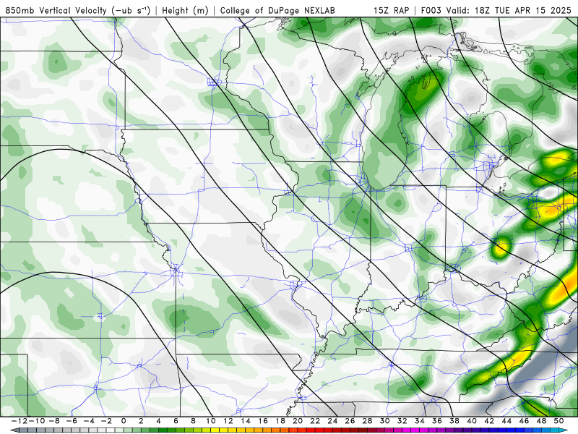Click the 20 label on the color scale
Screen dimensions: 578x434
click(x=298, y=421)
